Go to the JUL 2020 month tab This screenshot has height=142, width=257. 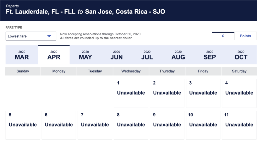coord(147,55)
